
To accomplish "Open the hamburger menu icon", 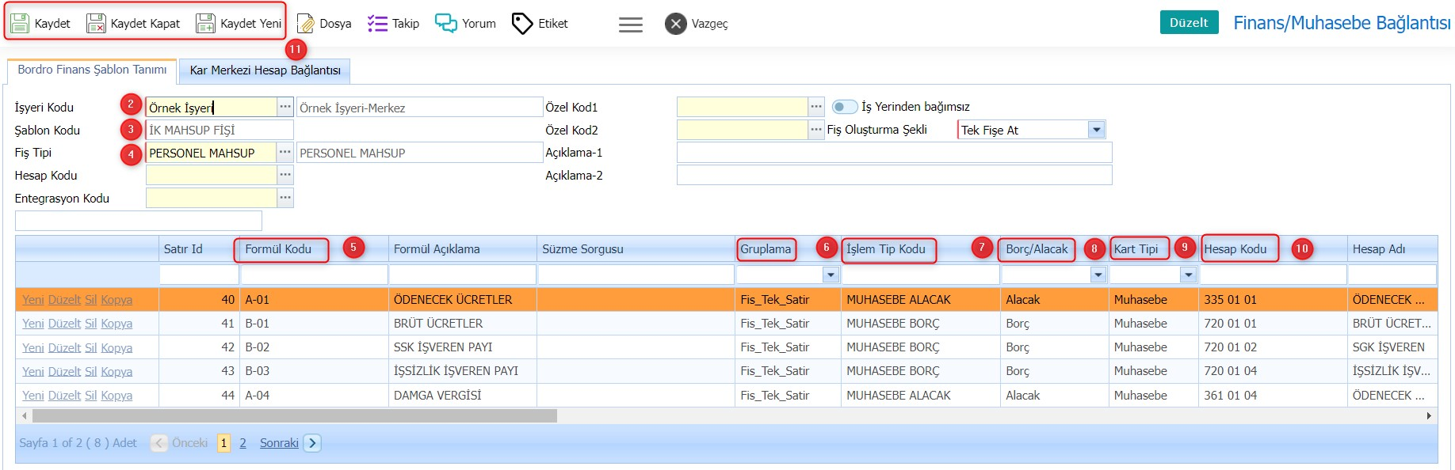I will (631, 25).
